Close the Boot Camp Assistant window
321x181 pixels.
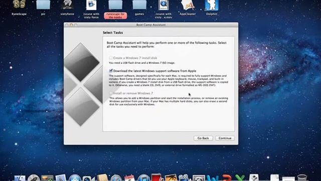click(x=67, y=25)
